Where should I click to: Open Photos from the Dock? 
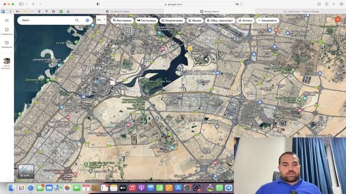pyautogui.click(x=67, y=188)
